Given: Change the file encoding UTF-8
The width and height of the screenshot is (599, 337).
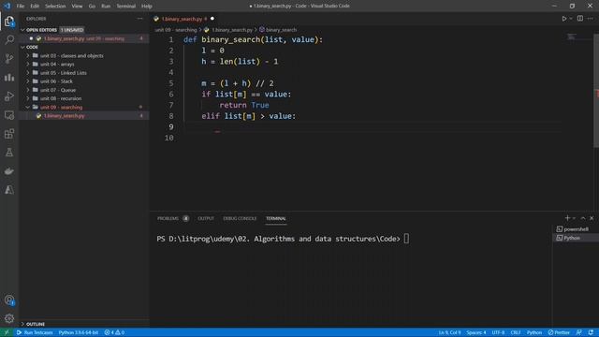Looking at the screenshot, I should 498,332.
